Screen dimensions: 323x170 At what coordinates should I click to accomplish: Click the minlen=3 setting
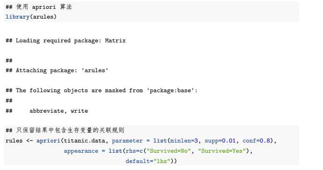pos(184,141)
